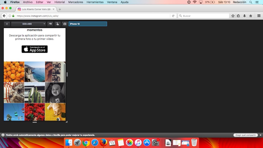Image resolution: width=263 pixels, height=148 pixels.
Task: Toggle touch event simulation
Action: coord(57,24)
